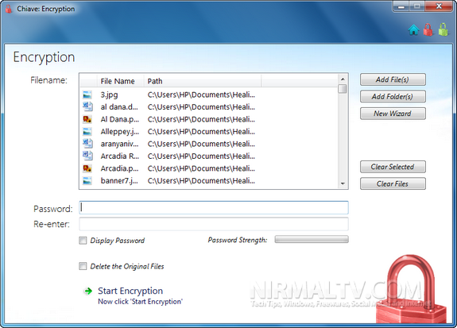Viewport: 457px width, 328px height.
Task: Select the Word document icon beside al dana.d...
Action: [87, 106]
